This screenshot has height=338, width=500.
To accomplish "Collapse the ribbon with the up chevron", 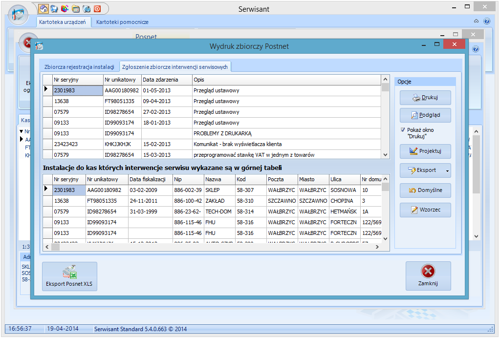I will 476,21.
